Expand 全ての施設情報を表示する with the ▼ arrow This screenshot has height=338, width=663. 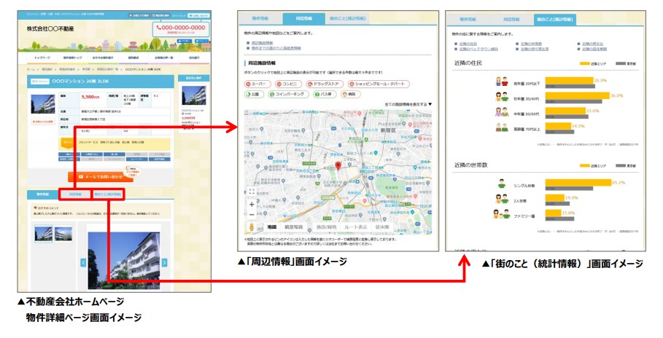click(408, 104)
